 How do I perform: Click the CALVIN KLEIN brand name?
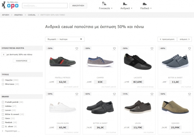click(x=63, y=123)
